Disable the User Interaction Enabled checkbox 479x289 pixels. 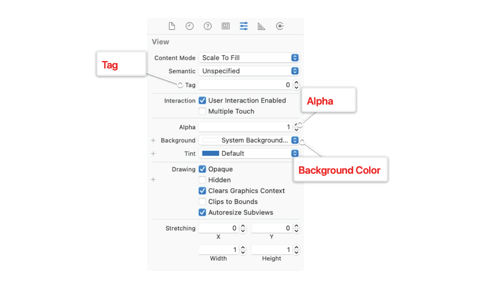[x=202, y=100]
